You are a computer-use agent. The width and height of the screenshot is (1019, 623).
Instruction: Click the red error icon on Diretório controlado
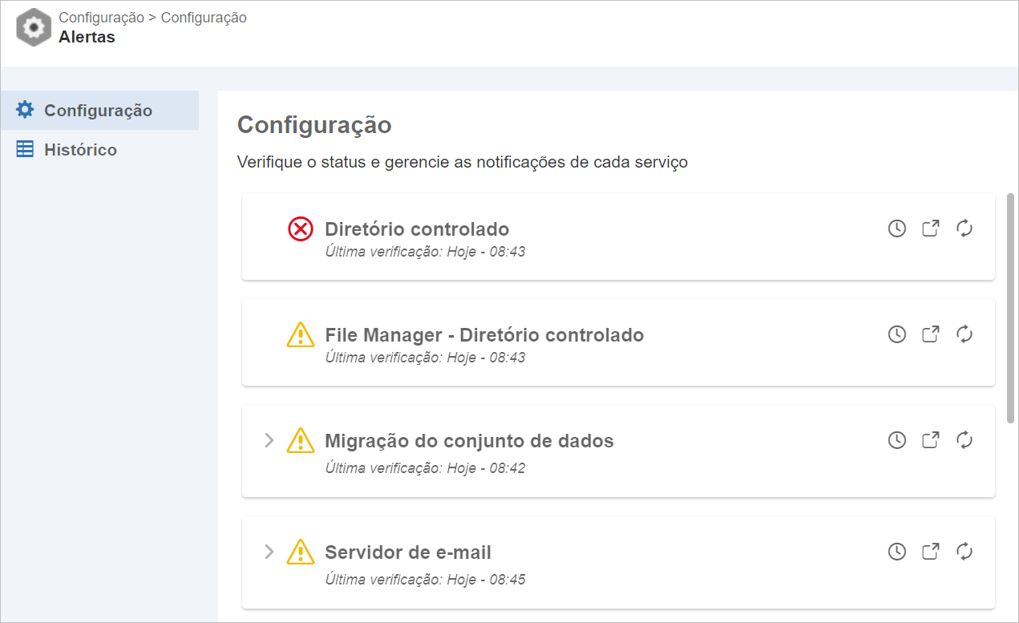[301, 229]
